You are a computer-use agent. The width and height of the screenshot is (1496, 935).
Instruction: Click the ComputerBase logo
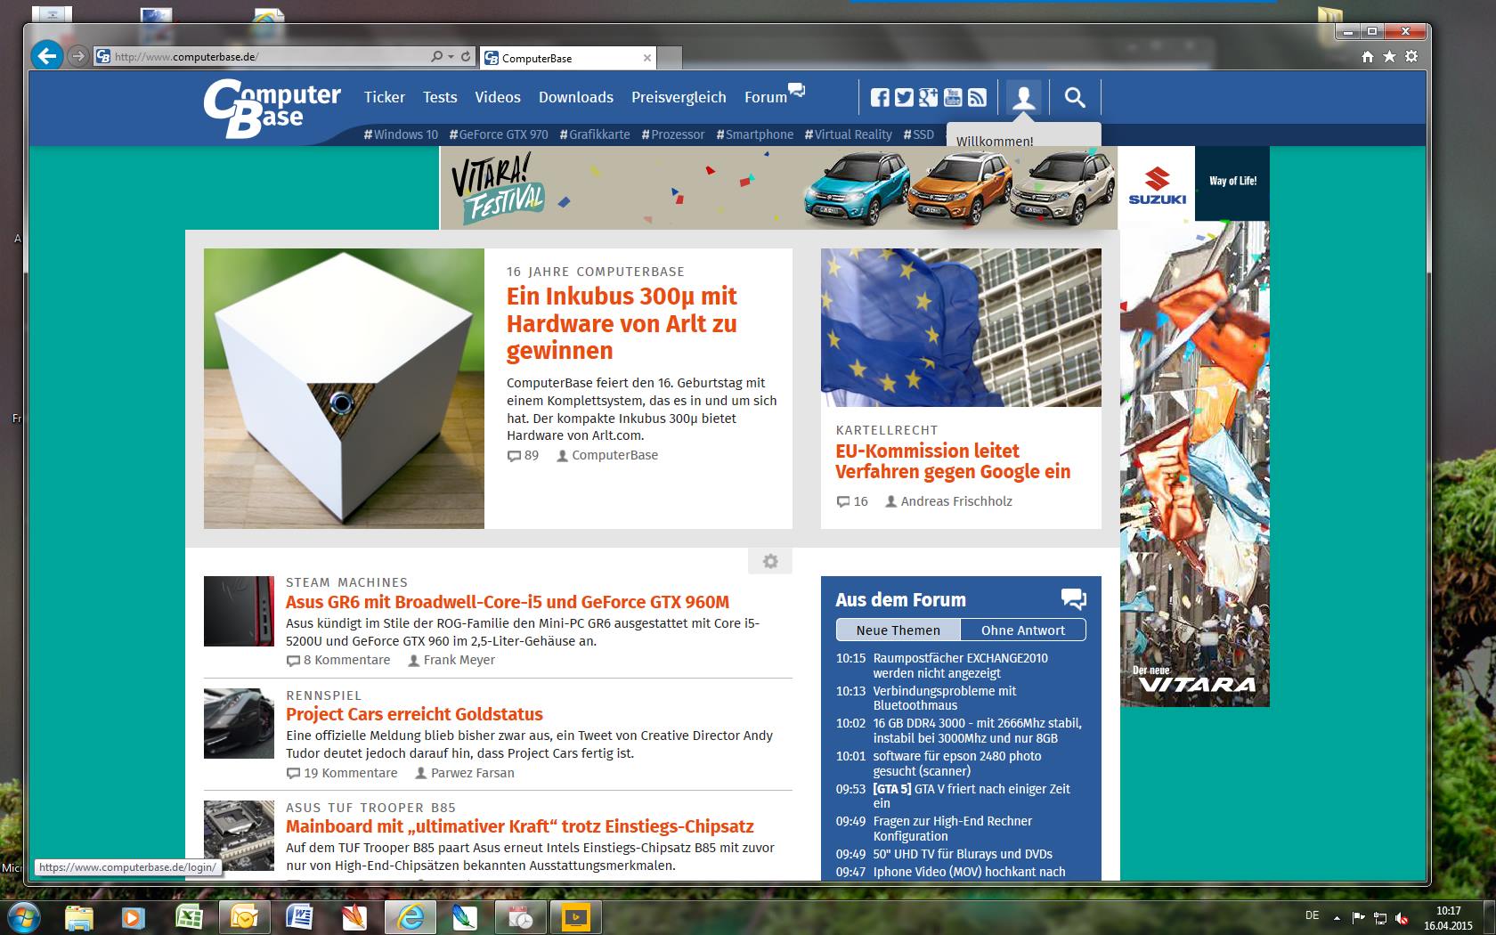272,109
